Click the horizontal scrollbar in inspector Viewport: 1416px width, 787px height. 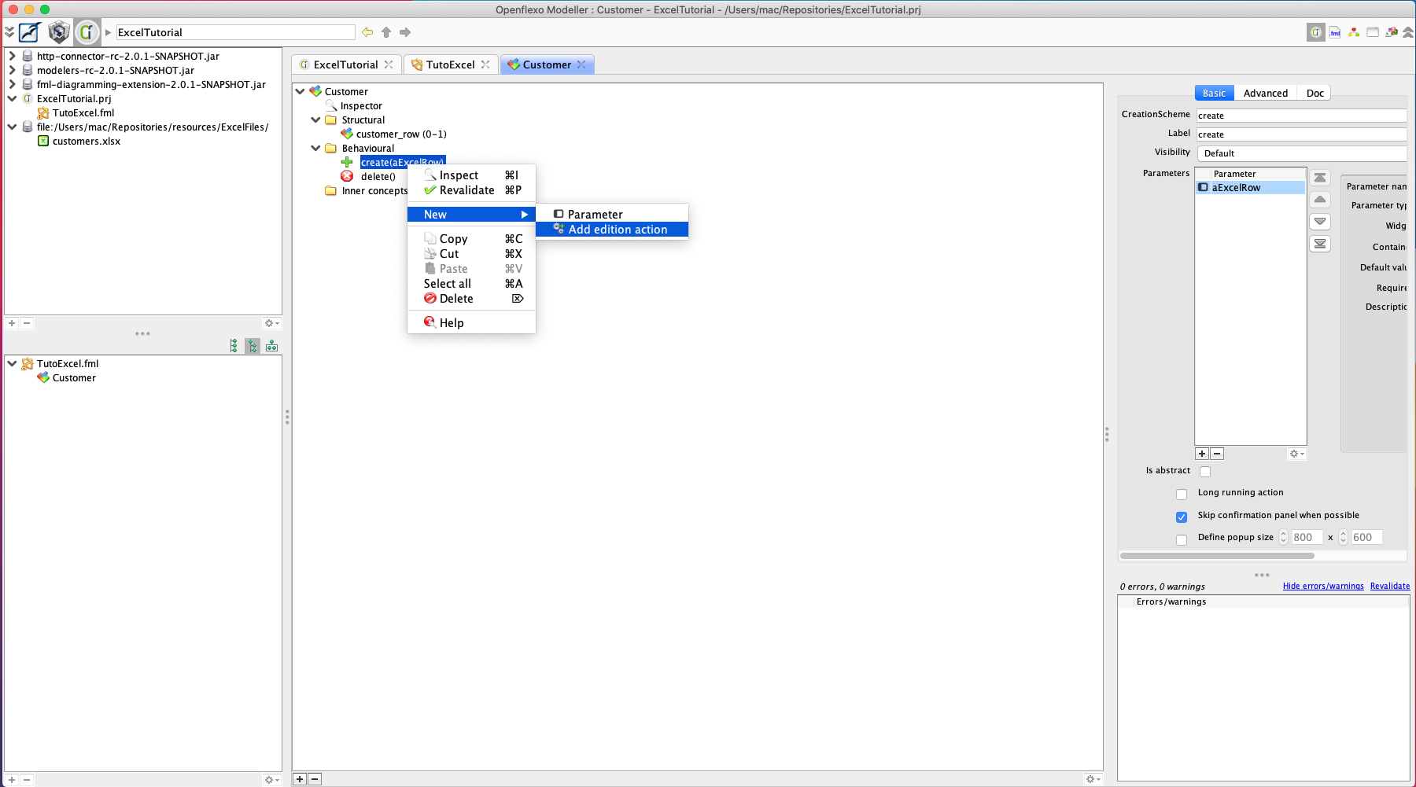[1217, 556]
